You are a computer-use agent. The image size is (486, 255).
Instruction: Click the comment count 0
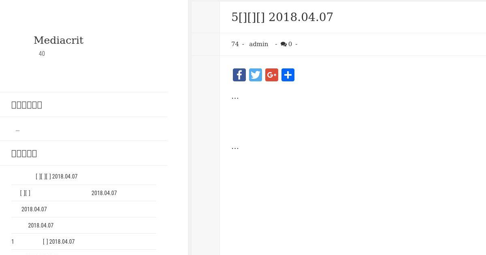(x=290, y=44)
